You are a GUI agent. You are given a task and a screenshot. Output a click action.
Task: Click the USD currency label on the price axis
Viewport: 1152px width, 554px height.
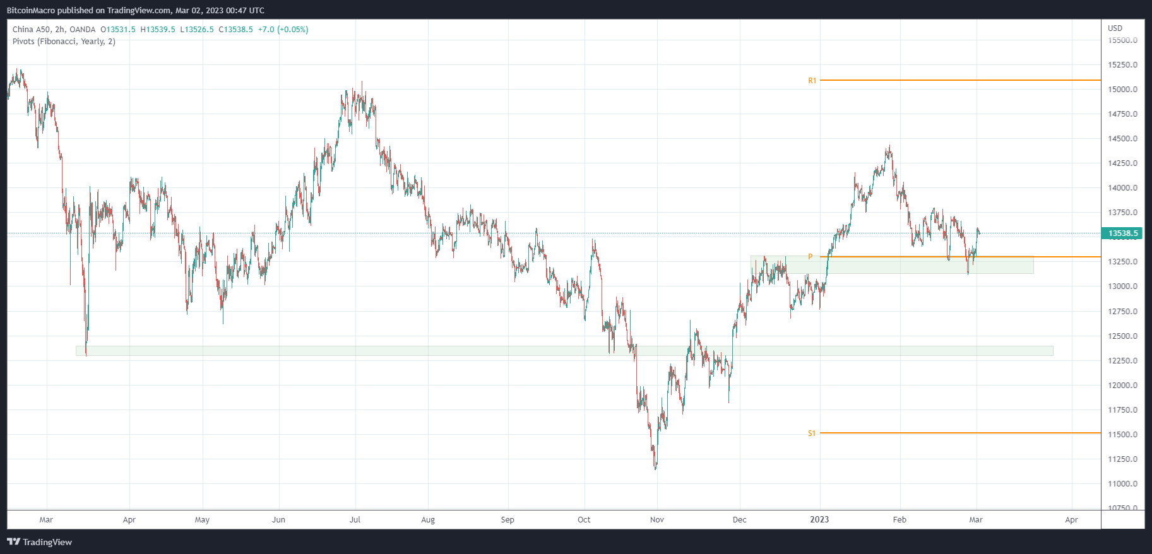click(1115, 28)
